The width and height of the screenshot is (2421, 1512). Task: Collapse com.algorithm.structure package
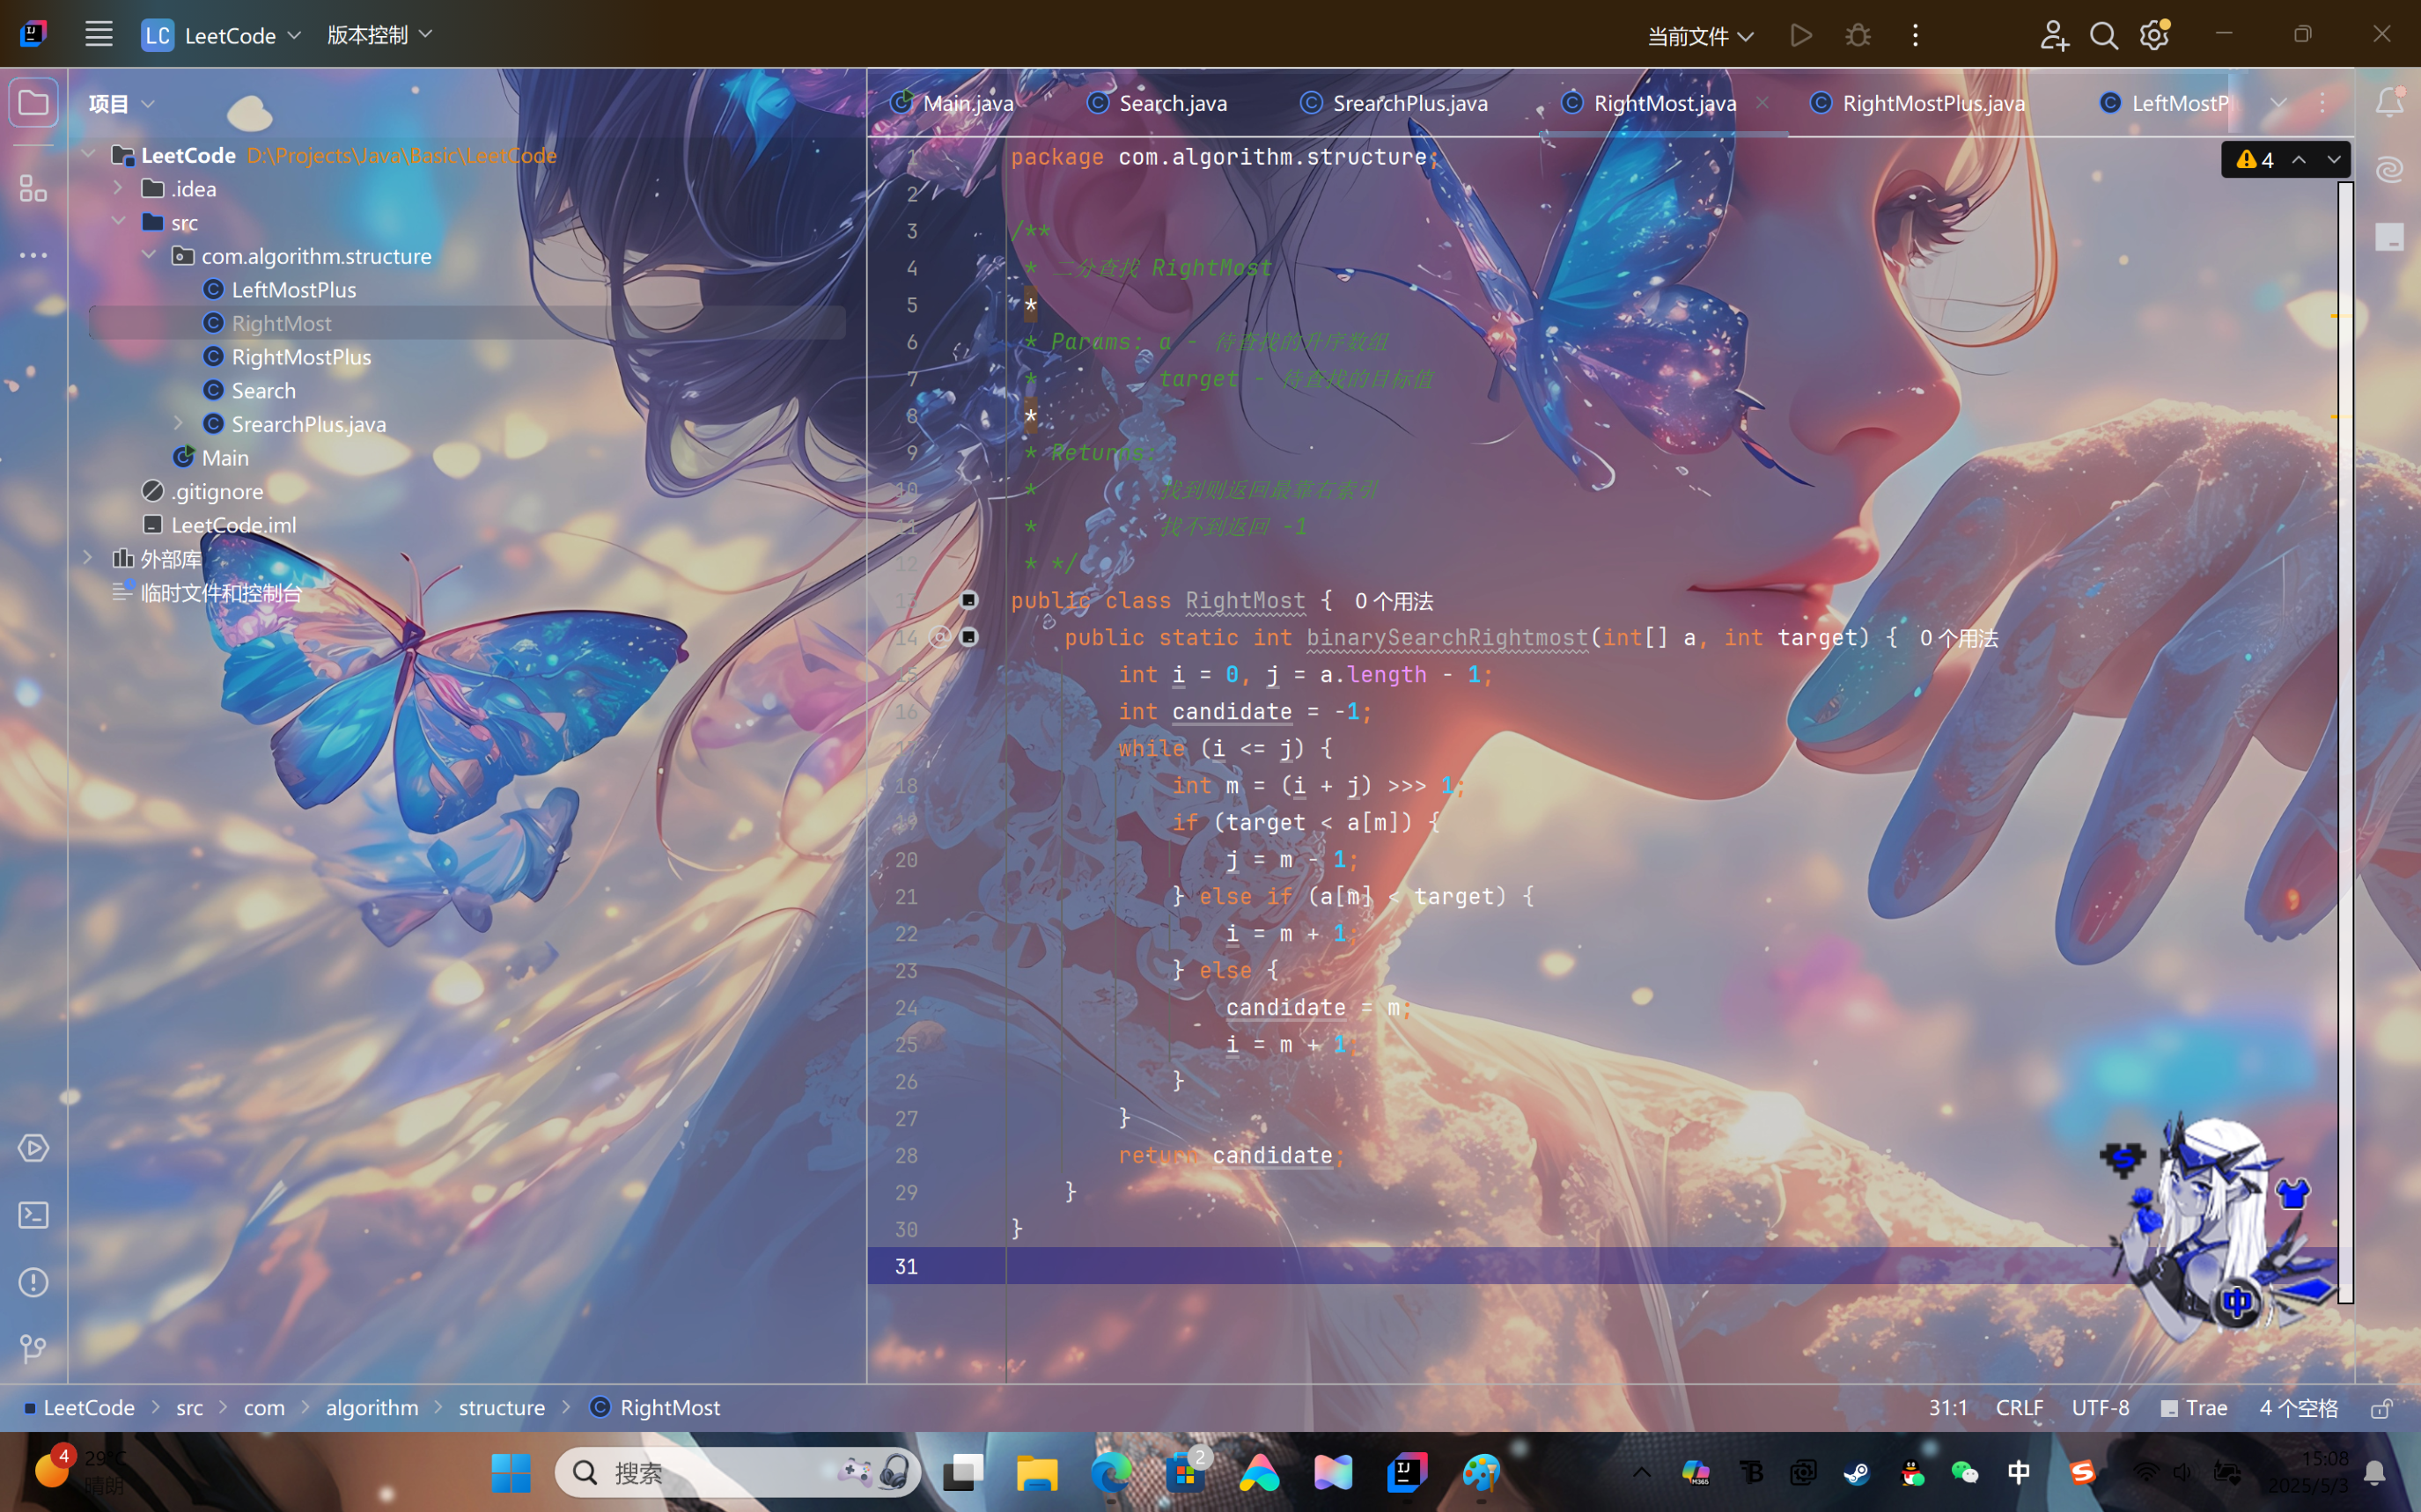[x=148, y=255]
